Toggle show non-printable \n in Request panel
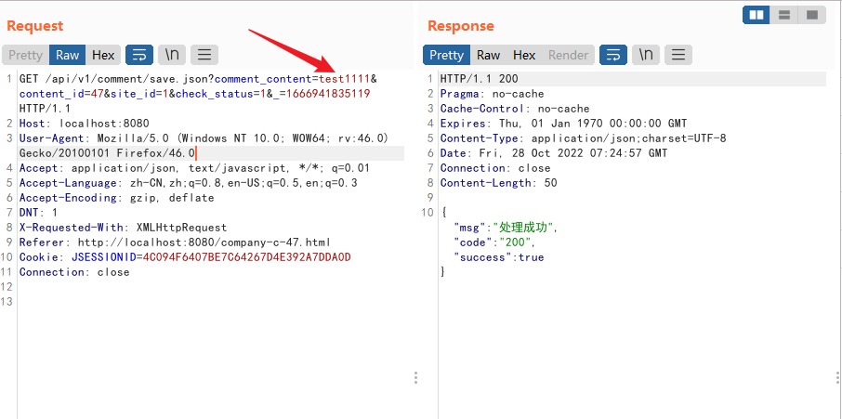The width and height of the screenshot is (842, 419). [x=172, y=55]
